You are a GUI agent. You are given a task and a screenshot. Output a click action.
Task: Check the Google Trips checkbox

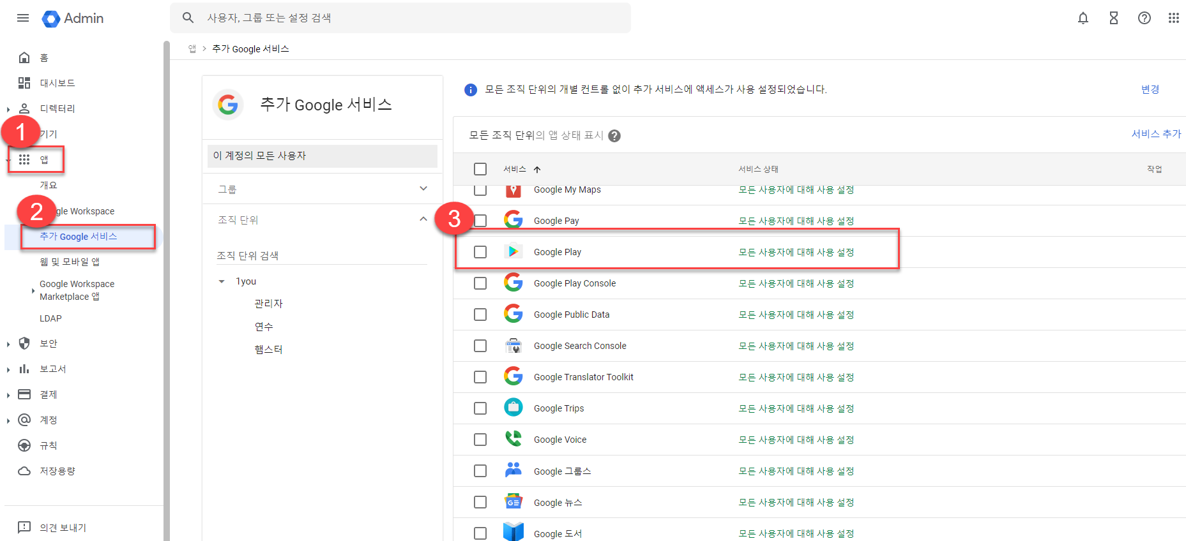(x=480, y=408)
